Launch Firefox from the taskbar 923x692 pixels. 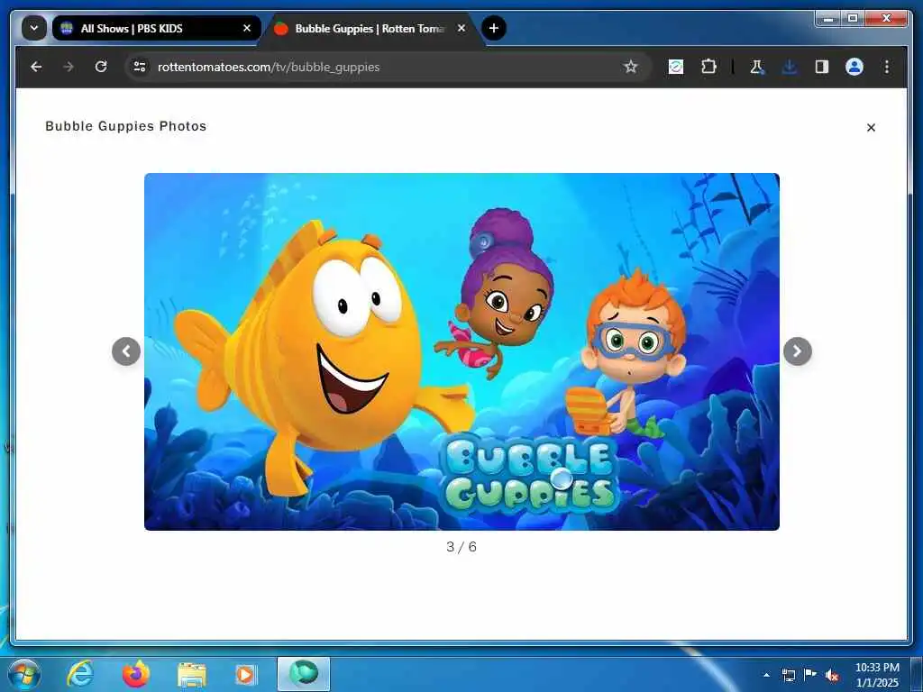pyautogui.click(x=136, y=674)
